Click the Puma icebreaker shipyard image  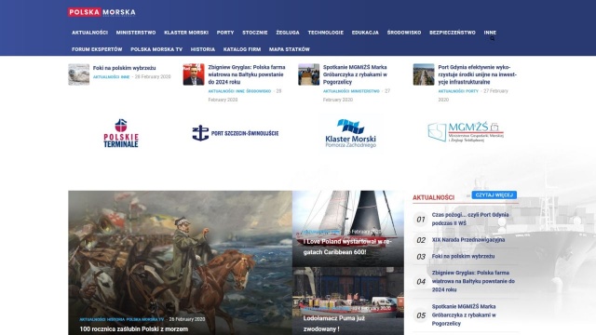348,301
